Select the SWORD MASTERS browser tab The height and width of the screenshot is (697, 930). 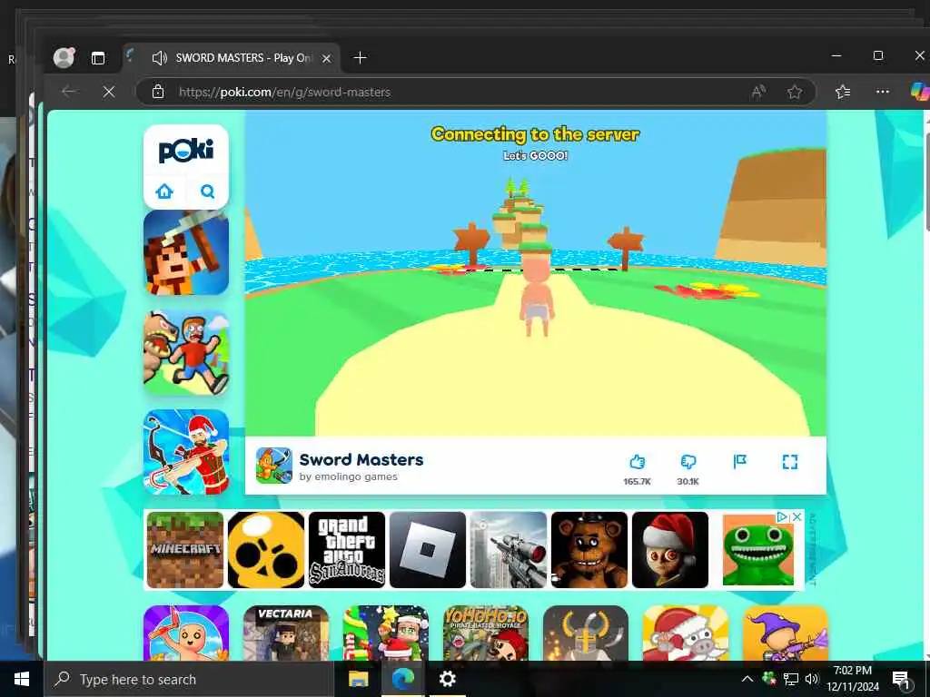coord(232,58)
